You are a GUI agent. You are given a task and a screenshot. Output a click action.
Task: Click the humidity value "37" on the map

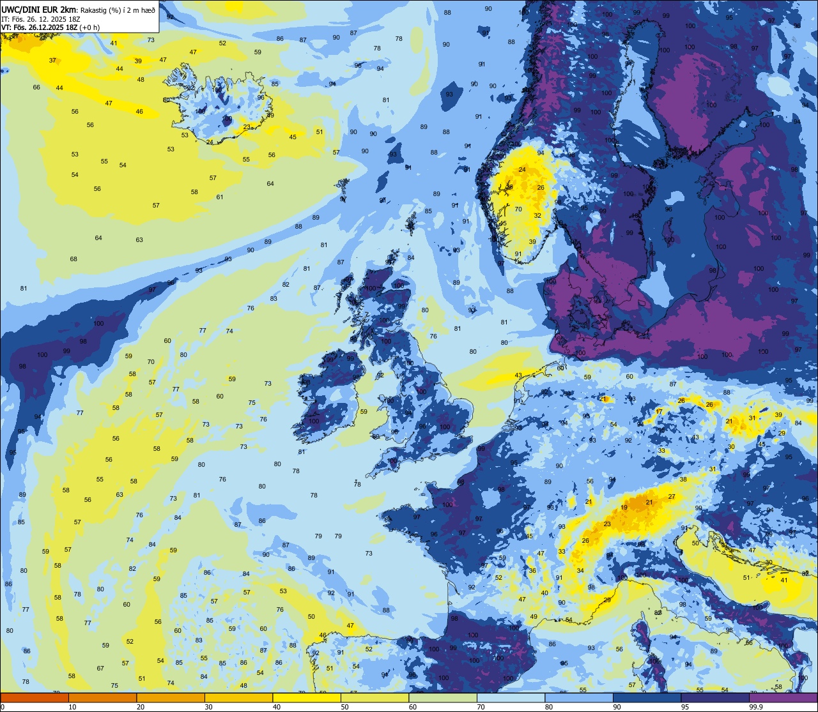point(52,61)
